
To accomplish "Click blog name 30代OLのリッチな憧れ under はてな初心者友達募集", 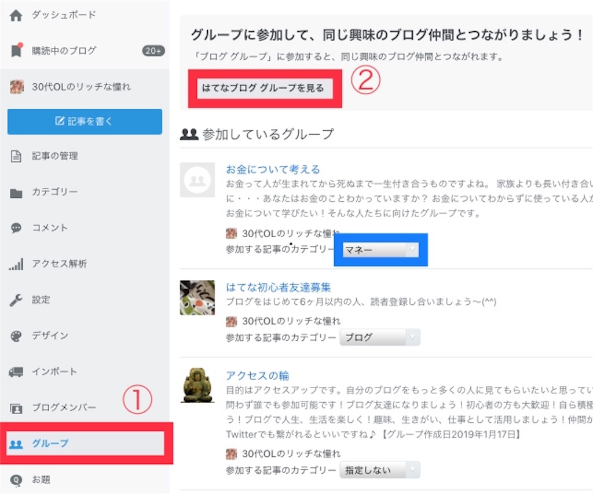I will click(x=291, y=322).
